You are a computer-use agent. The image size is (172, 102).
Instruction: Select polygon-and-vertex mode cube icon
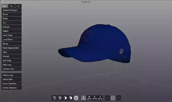click(70, 98)
